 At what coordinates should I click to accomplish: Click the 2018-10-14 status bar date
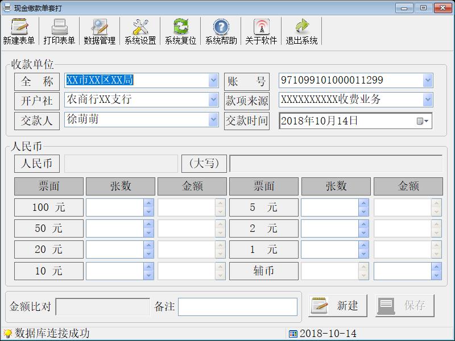[328, 334]
